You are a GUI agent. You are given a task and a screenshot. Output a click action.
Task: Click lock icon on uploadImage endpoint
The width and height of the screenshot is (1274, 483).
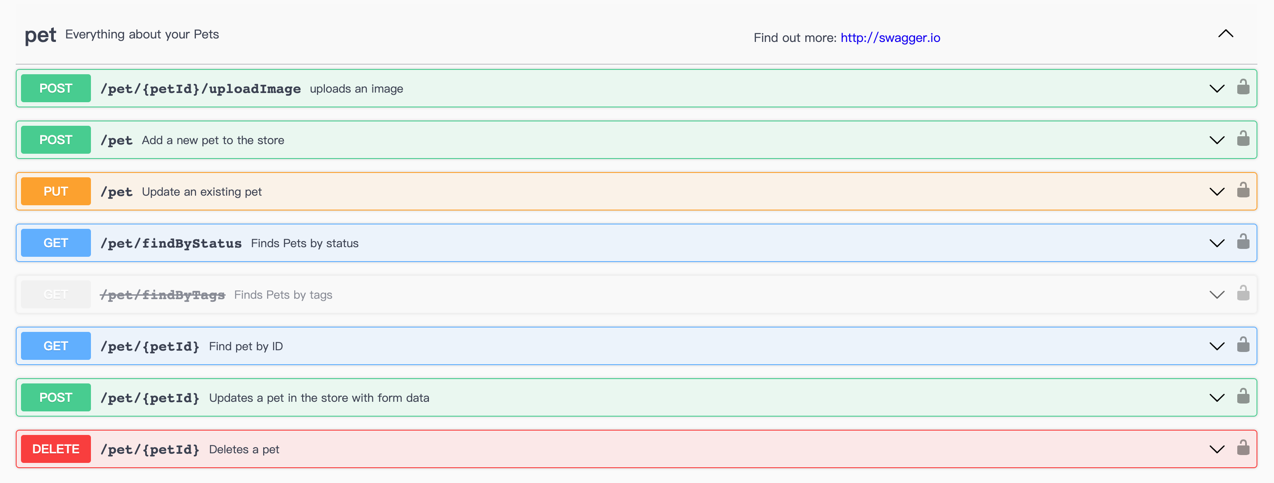click(1243, 87)
